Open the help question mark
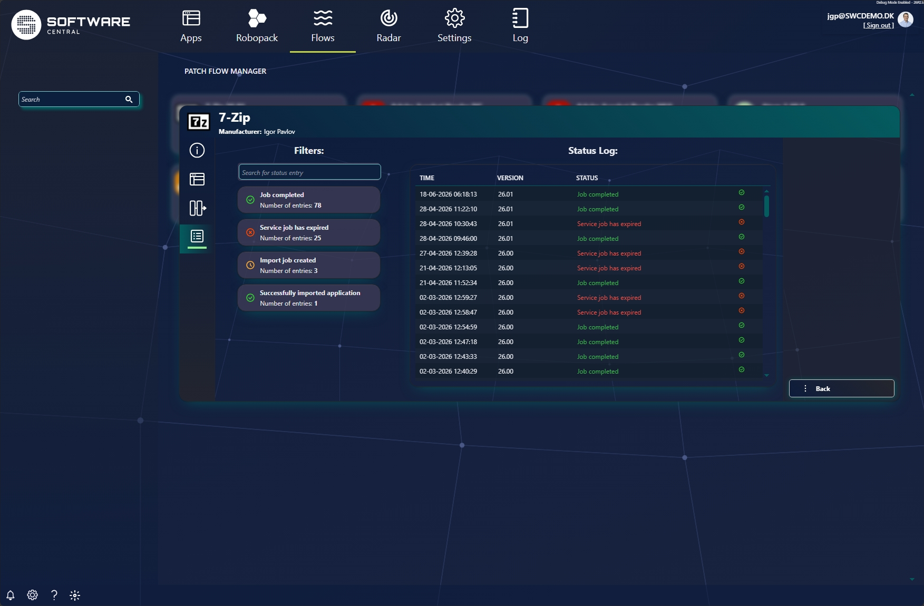Image resolution: width=924 pixels, height=606 pixels. (x=54, y=595)
